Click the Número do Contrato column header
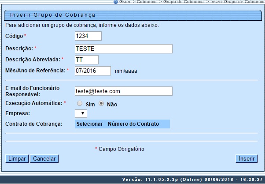 [133, 124]
